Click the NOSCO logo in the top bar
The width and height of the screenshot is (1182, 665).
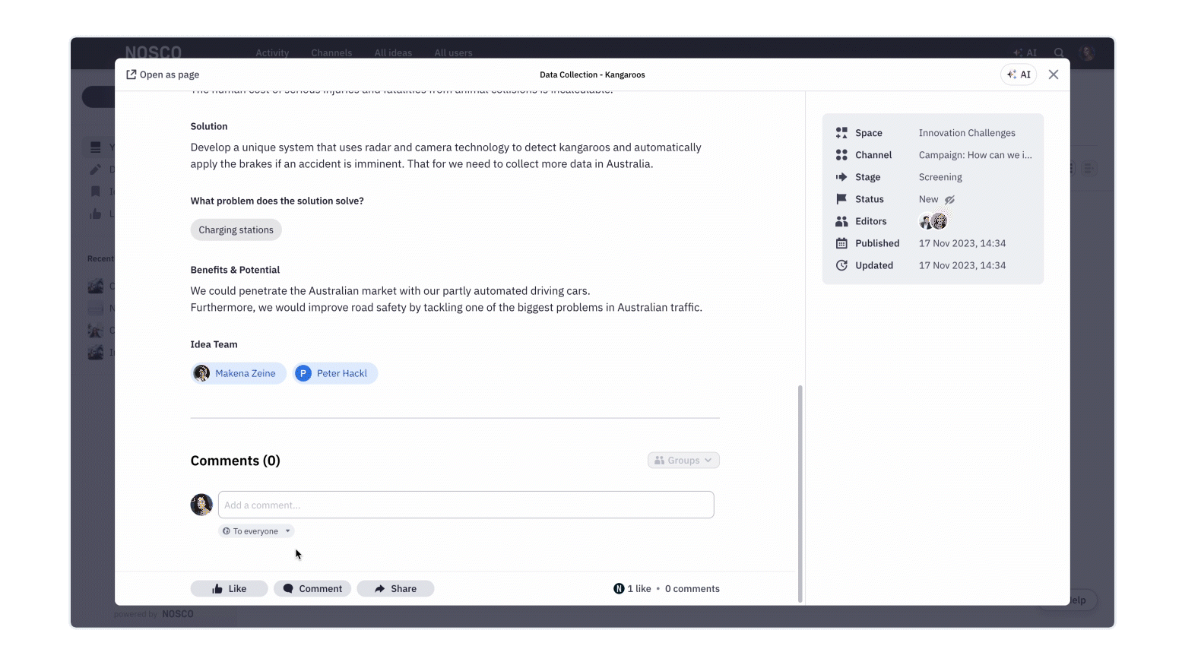(154, 52)
